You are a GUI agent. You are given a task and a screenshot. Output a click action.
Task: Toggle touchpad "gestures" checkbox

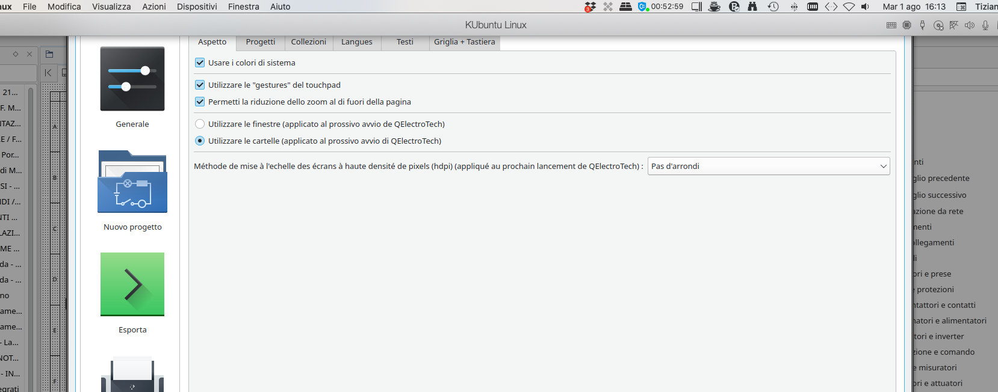click(200, 85)
